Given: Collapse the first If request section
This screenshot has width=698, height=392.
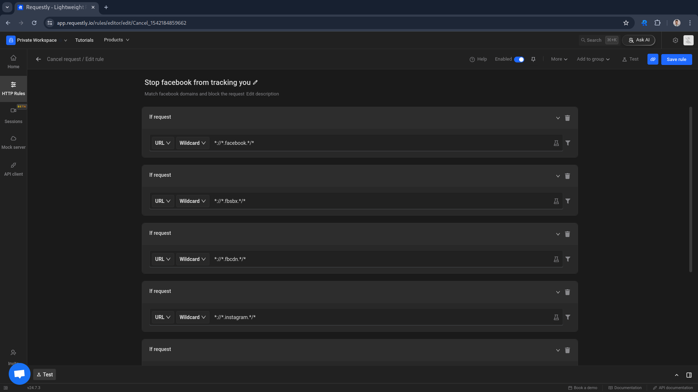Looking at the screenshot, I should 557,118.
